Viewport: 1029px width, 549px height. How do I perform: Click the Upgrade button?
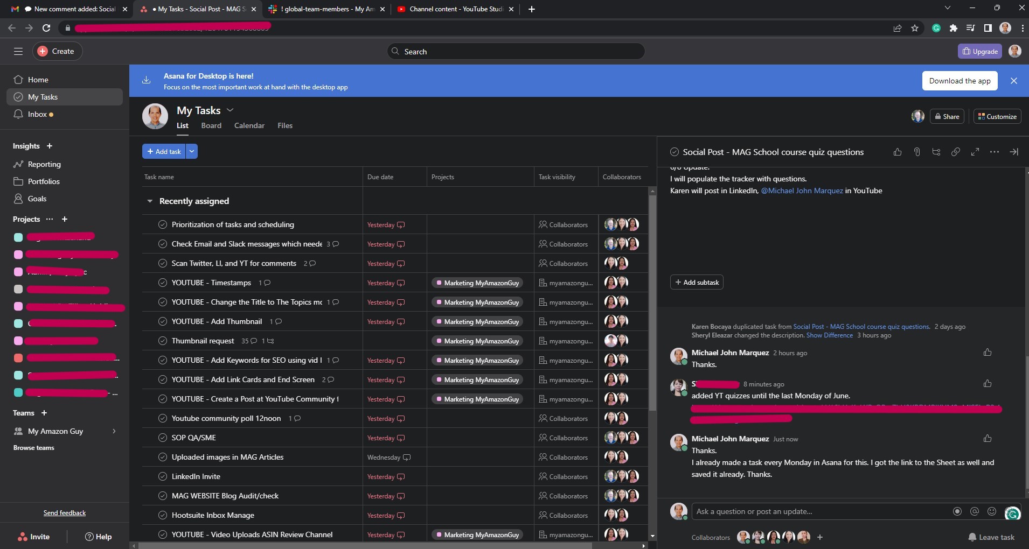[980, 51]
